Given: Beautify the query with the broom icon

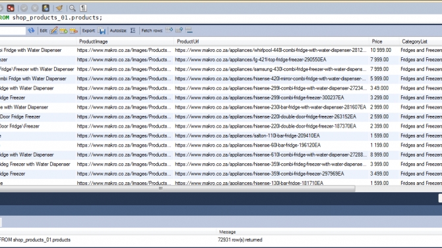Looking at the screenshot, I should [59, 8].
